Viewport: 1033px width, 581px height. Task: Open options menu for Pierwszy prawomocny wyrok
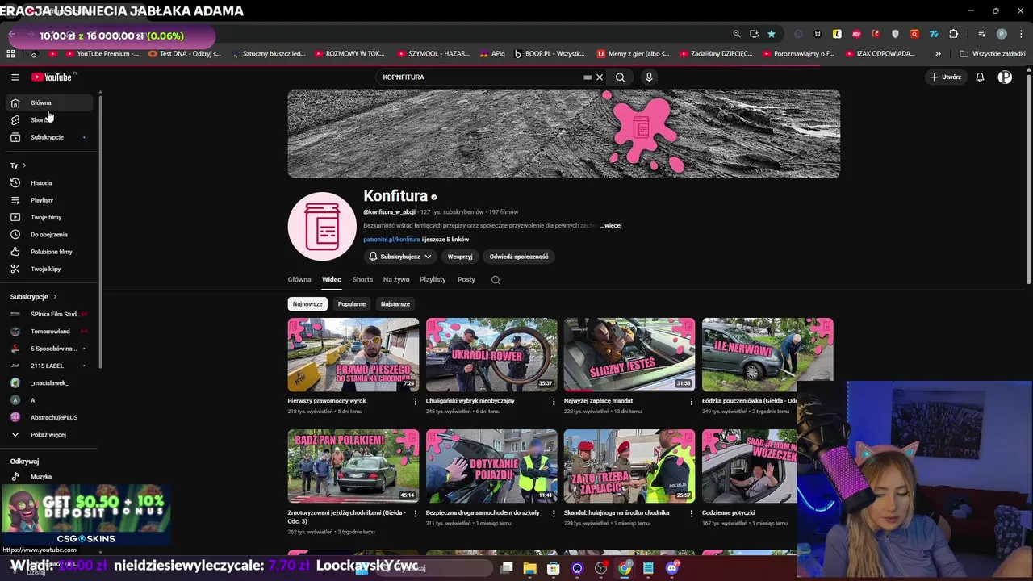point(416,402)
